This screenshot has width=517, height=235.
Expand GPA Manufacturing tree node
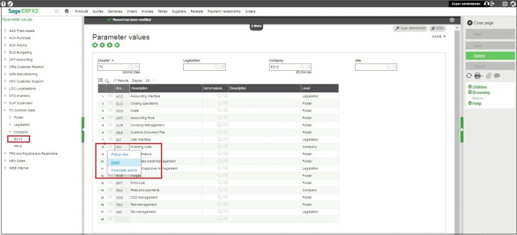pos(5,74)
